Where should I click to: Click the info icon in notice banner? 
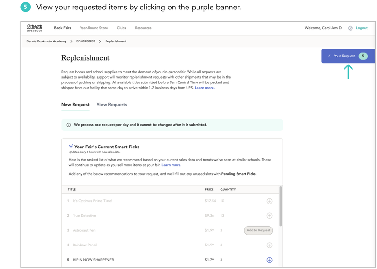tap(69, 125)
